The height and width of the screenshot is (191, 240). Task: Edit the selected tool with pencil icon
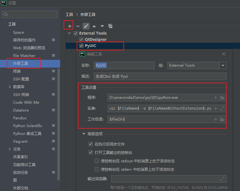(86, 26)
